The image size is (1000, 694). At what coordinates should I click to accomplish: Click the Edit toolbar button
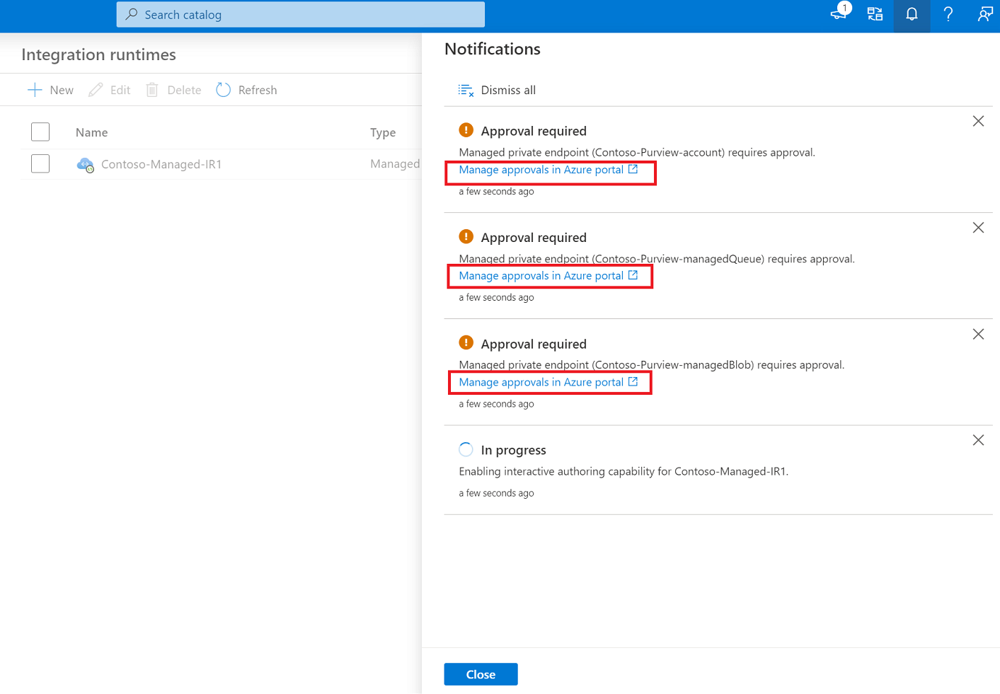(x=110, y=90)
